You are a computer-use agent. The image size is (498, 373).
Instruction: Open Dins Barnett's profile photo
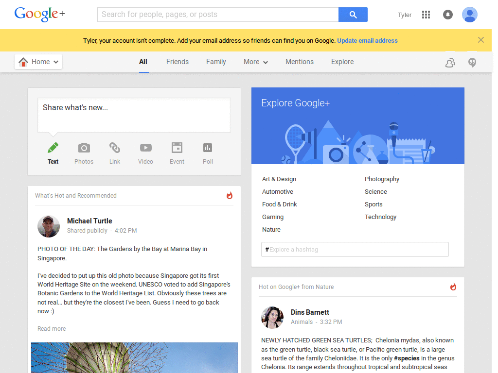272,318
